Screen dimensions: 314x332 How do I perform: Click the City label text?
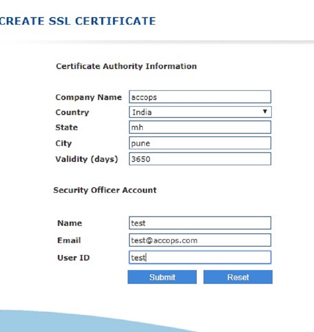coord(64,143)
